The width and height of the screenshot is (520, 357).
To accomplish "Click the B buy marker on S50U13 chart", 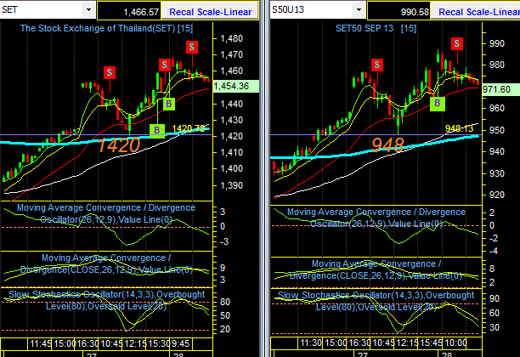I will click(437, 103).
